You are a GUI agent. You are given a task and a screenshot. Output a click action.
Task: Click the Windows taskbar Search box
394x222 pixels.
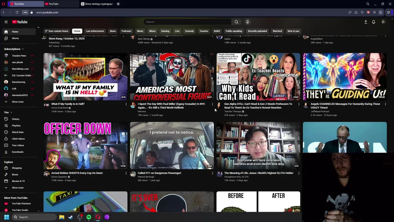click(x=34, y=217)
